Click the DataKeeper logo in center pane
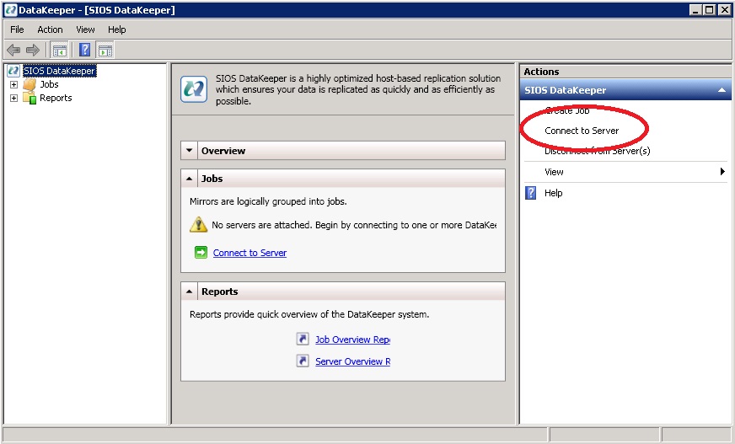 coord(194,89)
